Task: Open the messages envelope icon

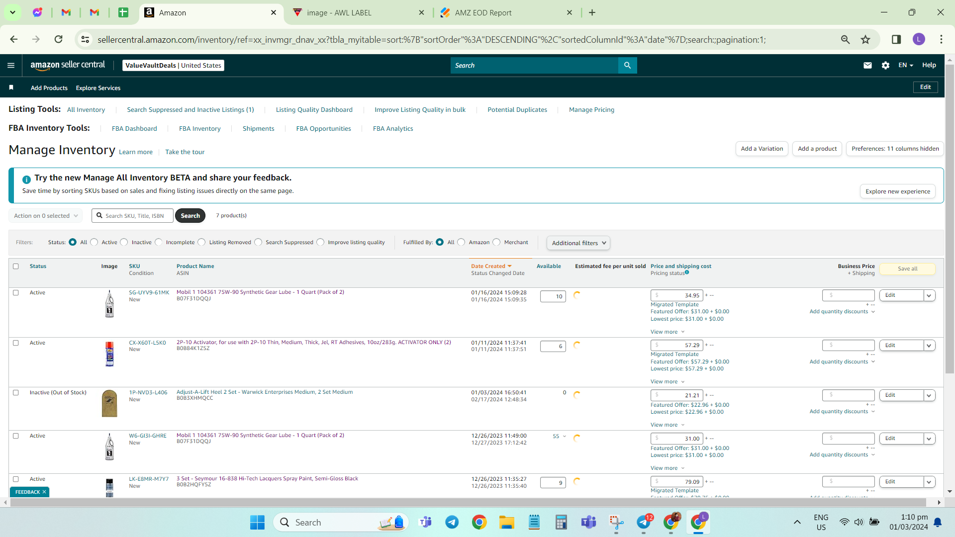Action: click(x=867, y=65)
